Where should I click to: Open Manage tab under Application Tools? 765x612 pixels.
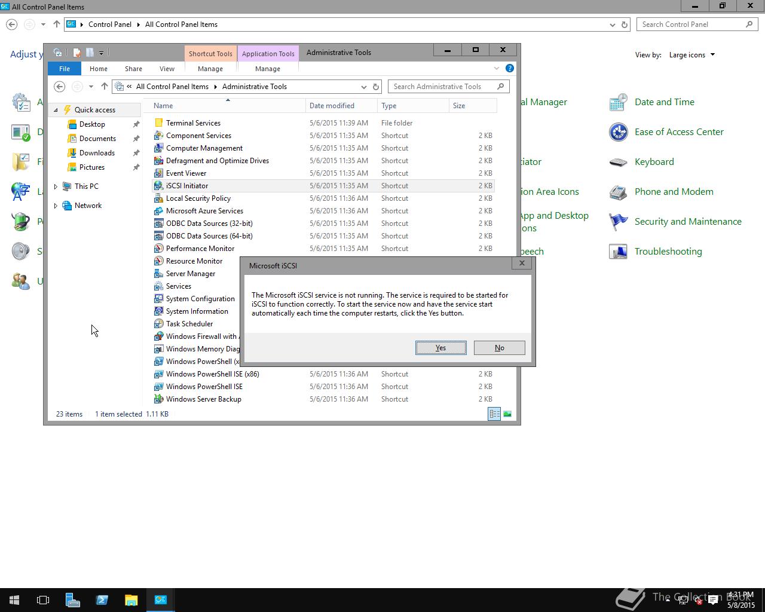coord(268,69)
